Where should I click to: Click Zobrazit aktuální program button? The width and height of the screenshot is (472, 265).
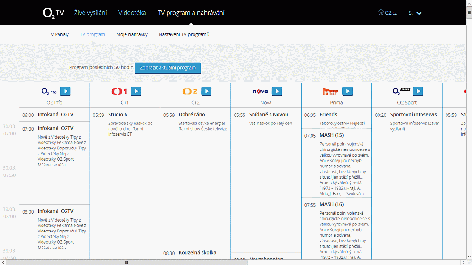point(168,68)
